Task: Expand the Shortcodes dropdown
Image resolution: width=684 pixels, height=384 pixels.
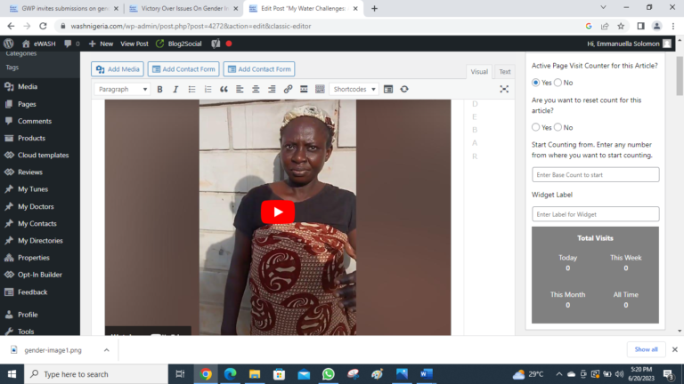Action: click(354, 89)
